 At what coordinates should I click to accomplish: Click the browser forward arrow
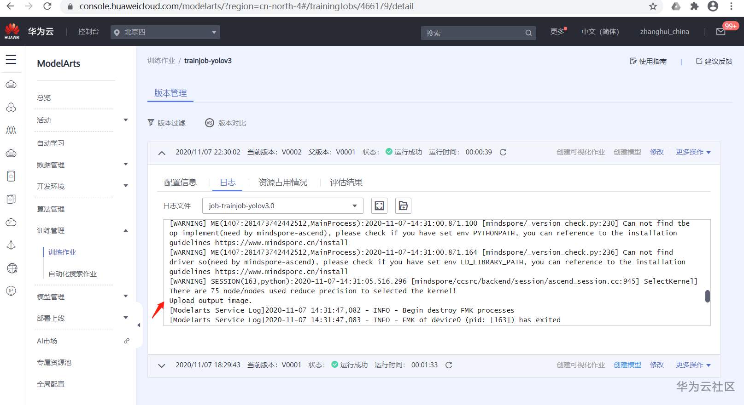29,6
